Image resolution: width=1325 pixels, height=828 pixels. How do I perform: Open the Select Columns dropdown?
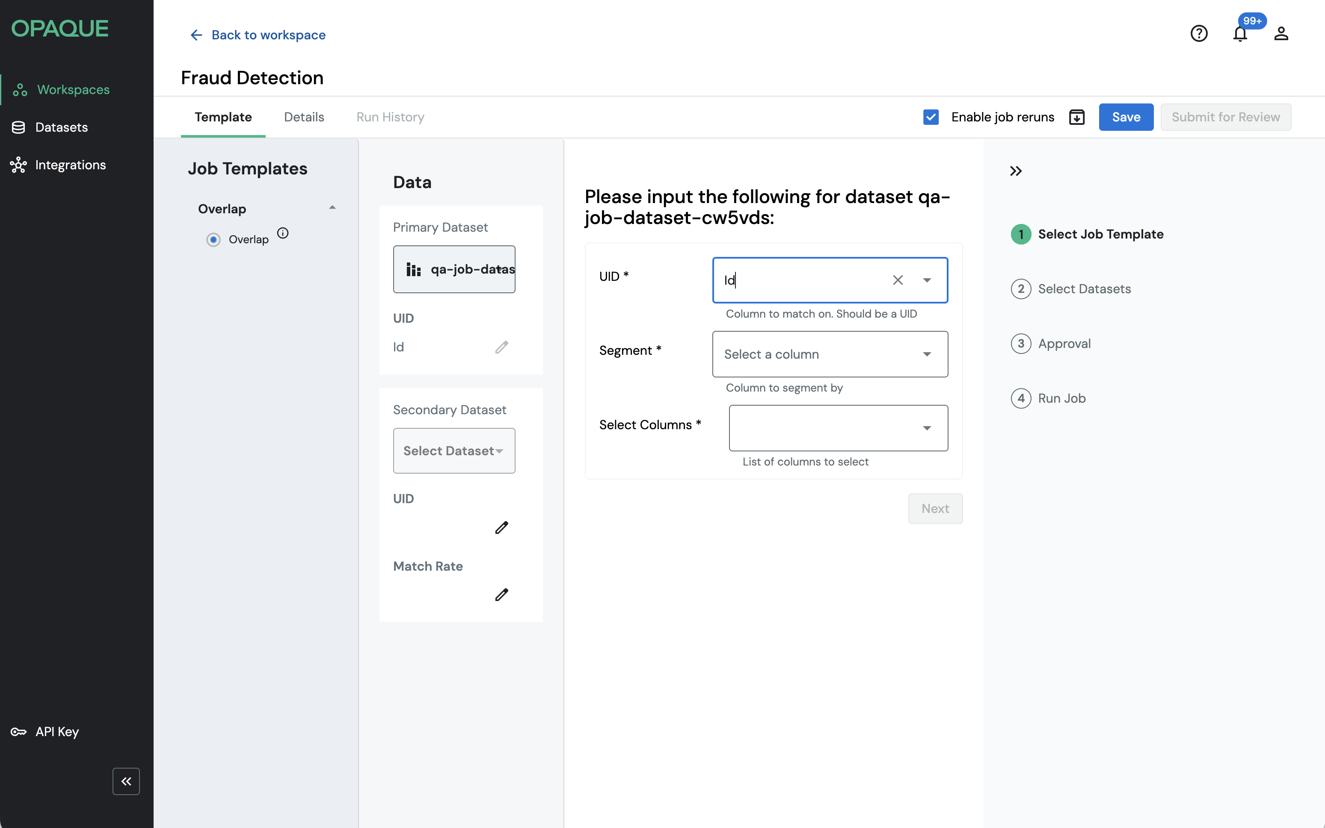coord(838,428)
